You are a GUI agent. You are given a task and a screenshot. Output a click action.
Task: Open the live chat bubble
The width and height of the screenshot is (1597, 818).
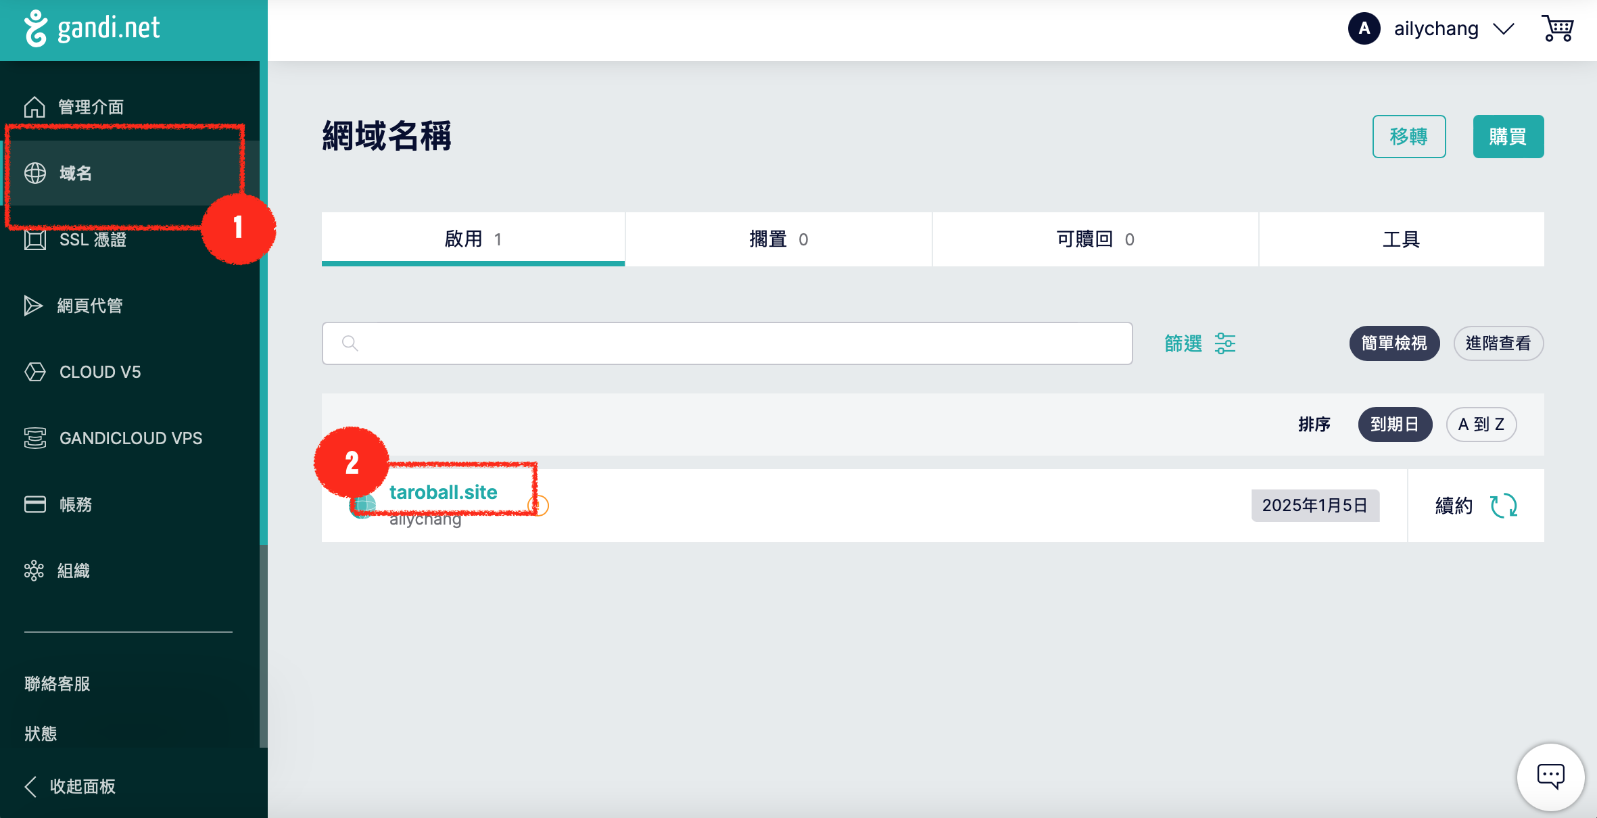[1550, 775]
